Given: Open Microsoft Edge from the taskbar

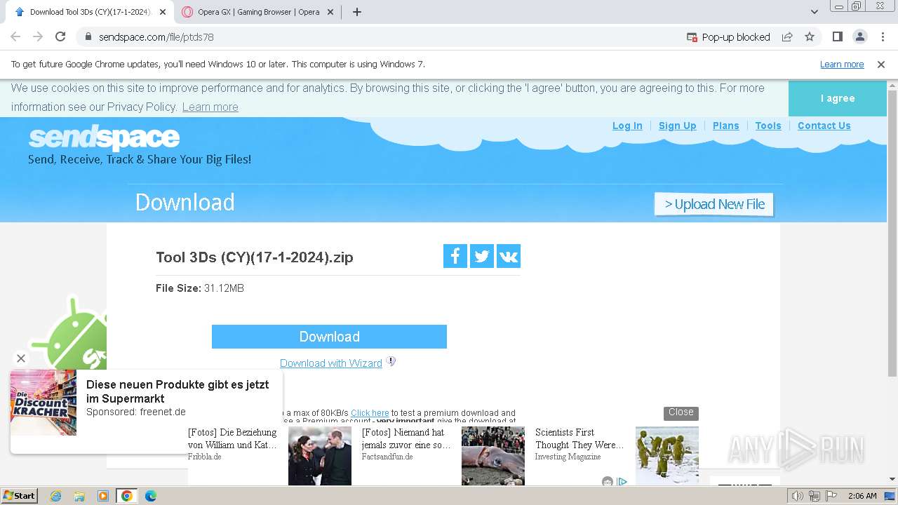Looking at the screenshot, I should [150, 496].
